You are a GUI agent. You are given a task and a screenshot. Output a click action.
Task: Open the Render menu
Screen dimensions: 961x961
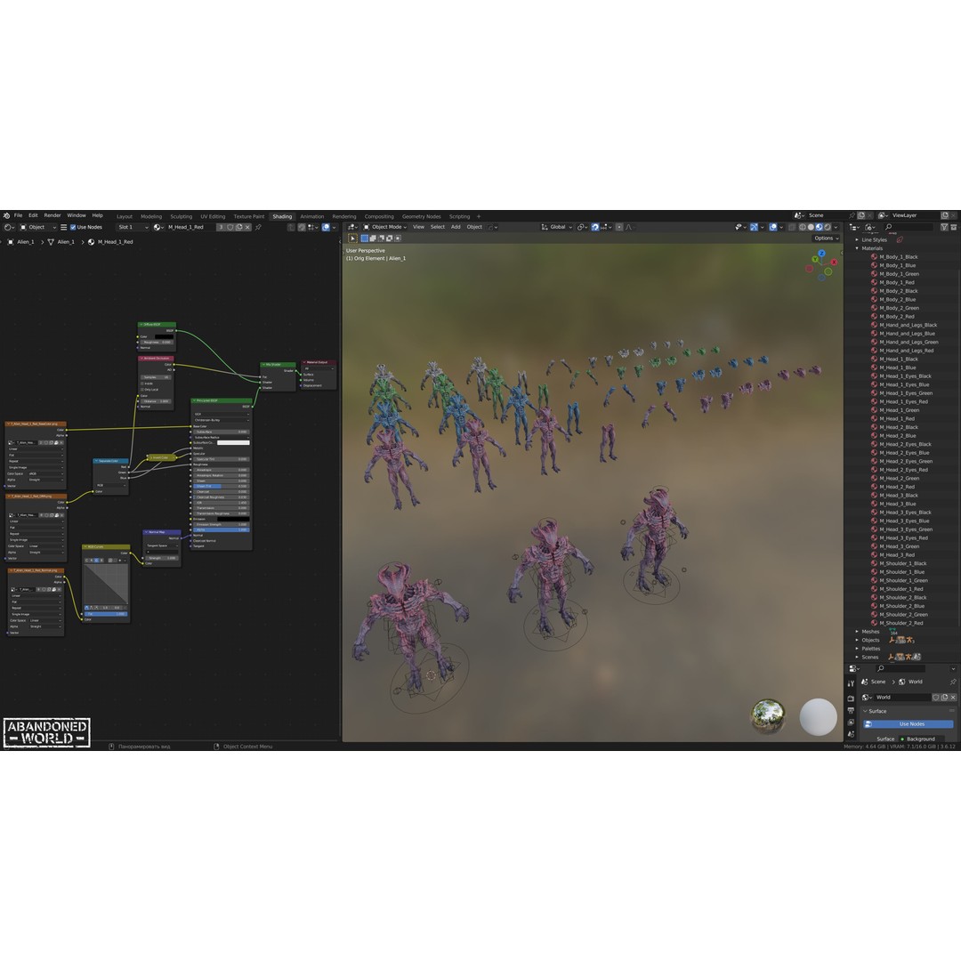tap(52, 215)
